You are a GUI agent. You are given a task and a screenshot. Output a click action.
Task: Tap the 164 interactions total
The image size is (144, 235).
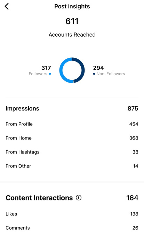133,198
